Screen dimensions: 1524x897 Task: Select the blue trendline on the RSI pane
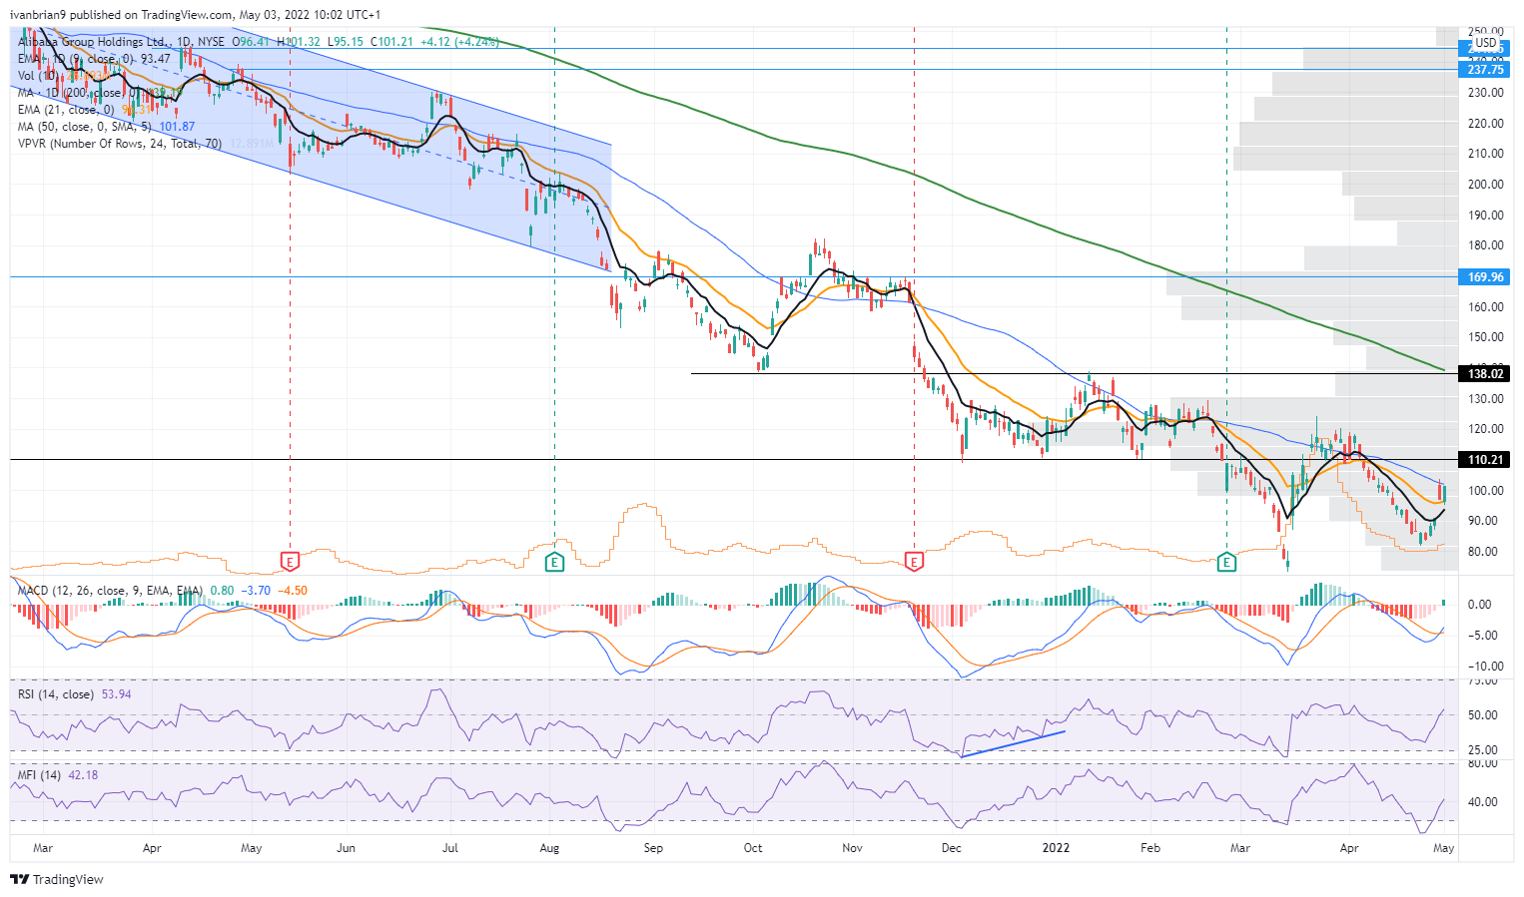1013,744
